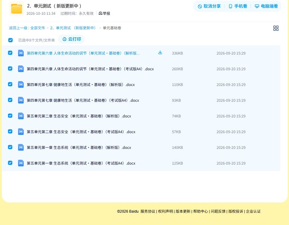
Task: Uncheck 人体生命活动的调节 考试版A4 checkbox
Action: click(x=10, y=68)
